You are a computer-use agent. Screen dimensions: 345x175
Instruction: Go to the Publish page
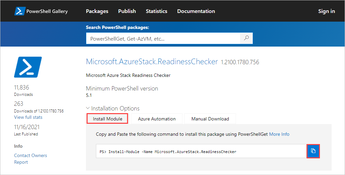tap(127, 11)
